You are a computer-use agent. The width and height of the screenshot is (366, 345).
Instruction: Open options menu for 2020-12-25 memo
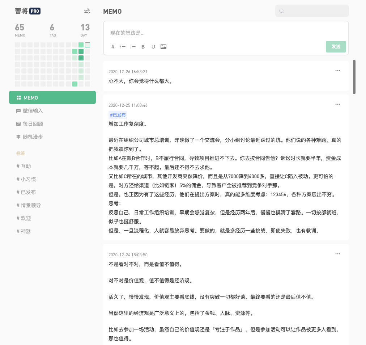click(x=337, y=104)
